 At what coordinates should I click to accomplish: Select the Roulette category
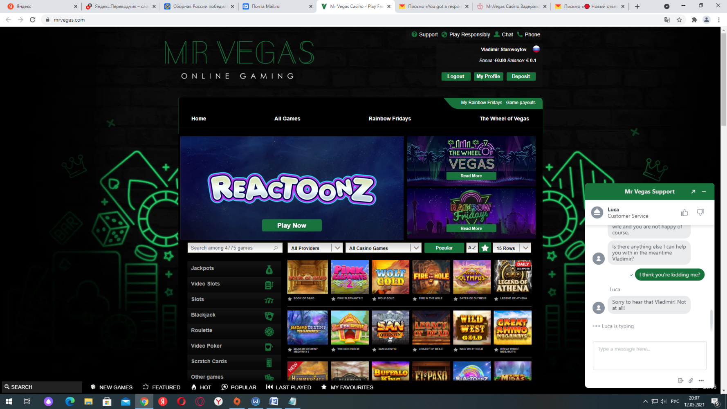(234, 331)
